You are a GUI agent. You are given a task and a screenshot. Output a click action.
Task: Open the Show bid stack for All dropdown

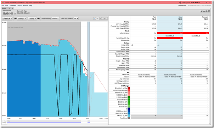(76, 18)
